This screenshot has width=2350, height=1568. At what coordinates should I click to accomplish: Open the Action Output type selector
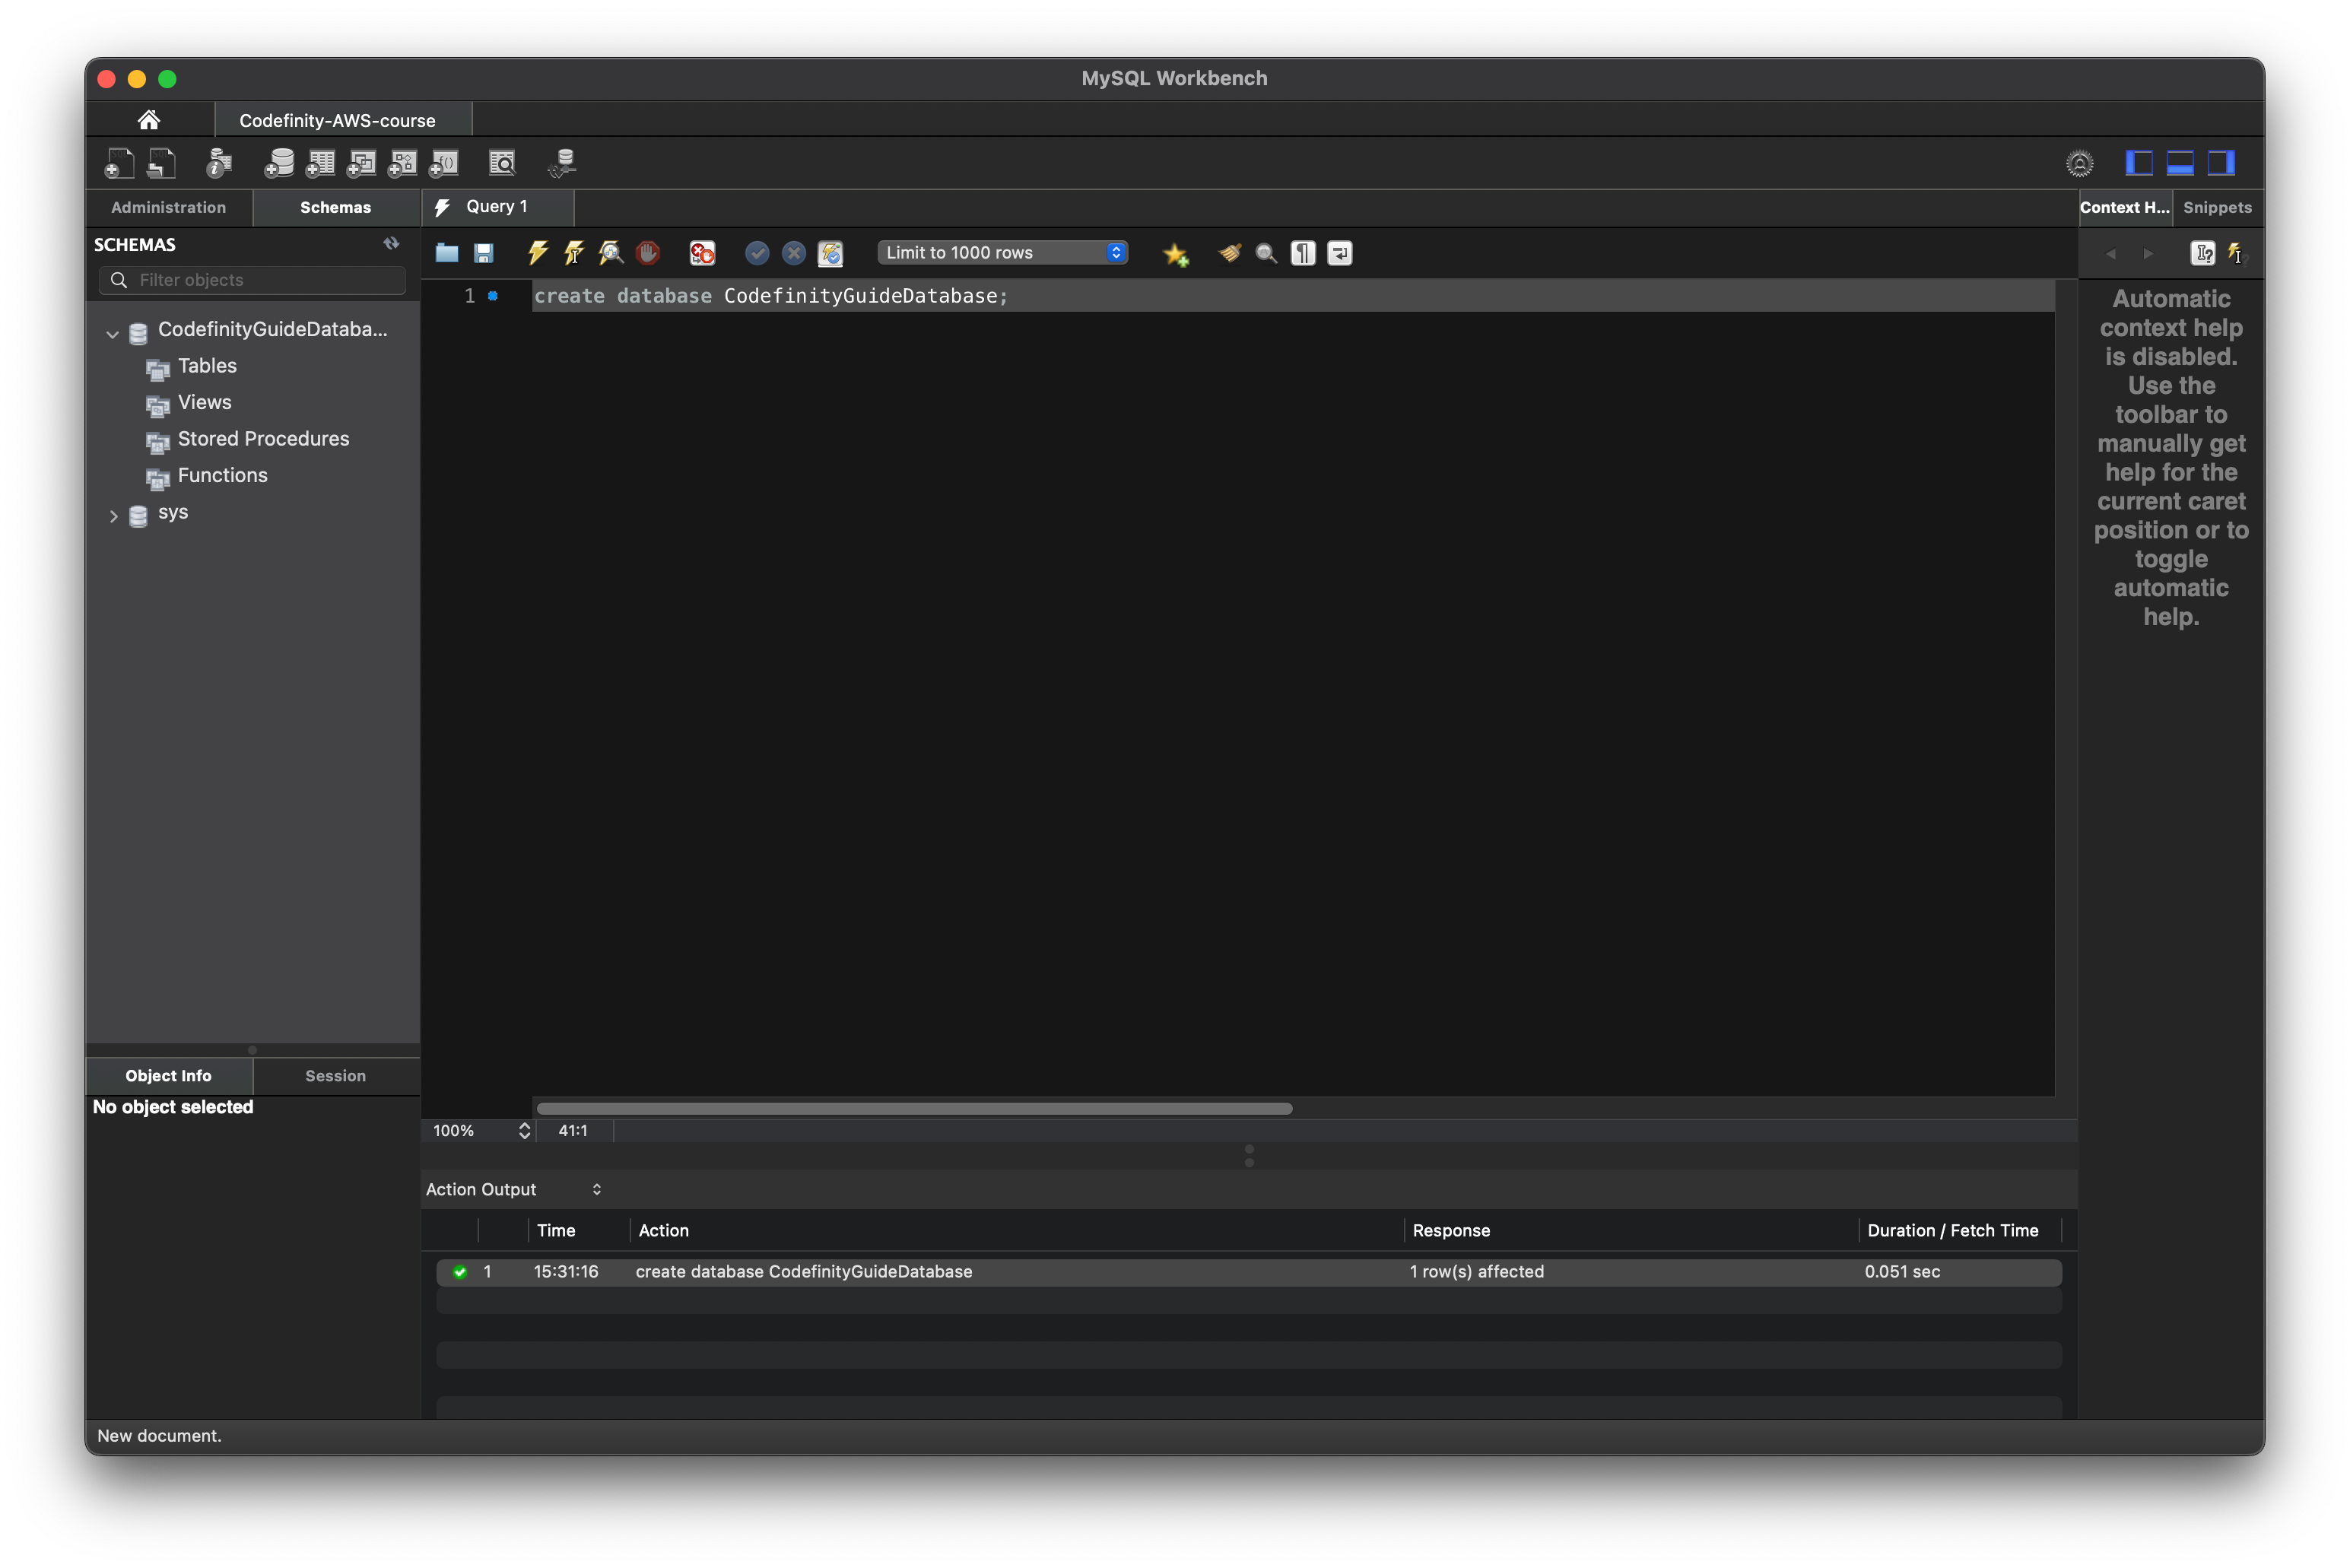point(515,1189)
